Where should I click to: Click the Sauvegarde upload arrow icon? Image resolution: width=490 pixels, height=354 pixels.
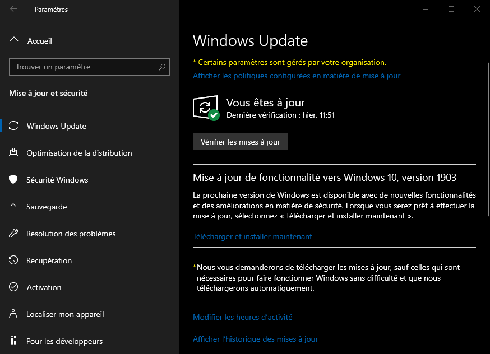(x=13, y=206)
